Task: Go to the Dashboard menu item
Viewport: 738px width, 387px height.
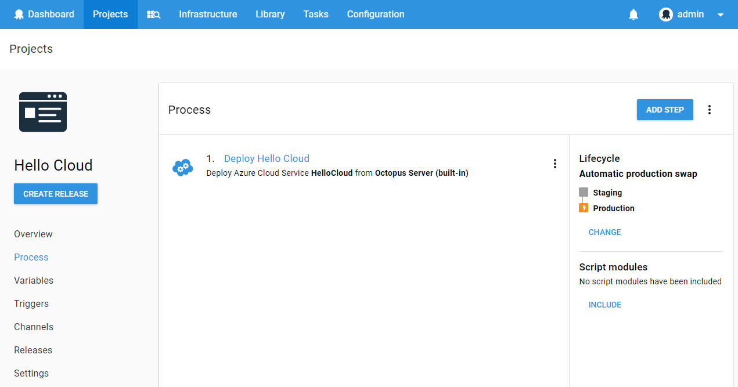Action: (44, 15)
